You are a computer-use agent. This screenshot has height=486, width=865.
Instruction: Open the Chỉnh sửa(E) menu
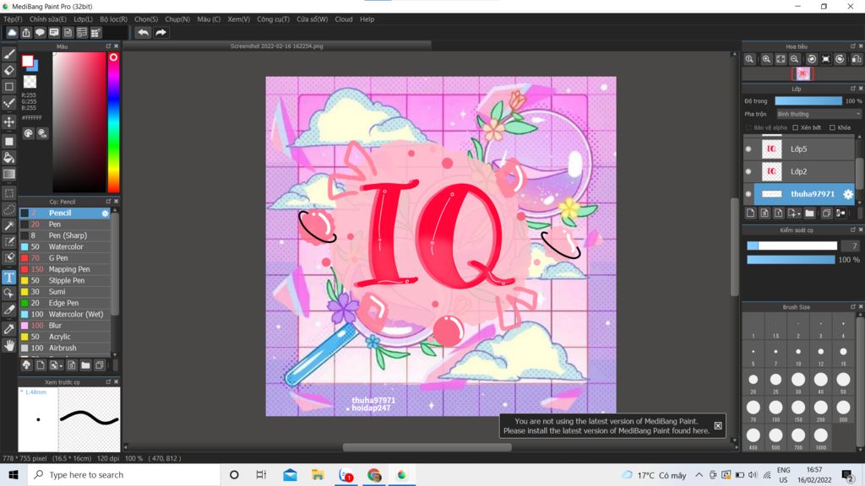[48, 19]
